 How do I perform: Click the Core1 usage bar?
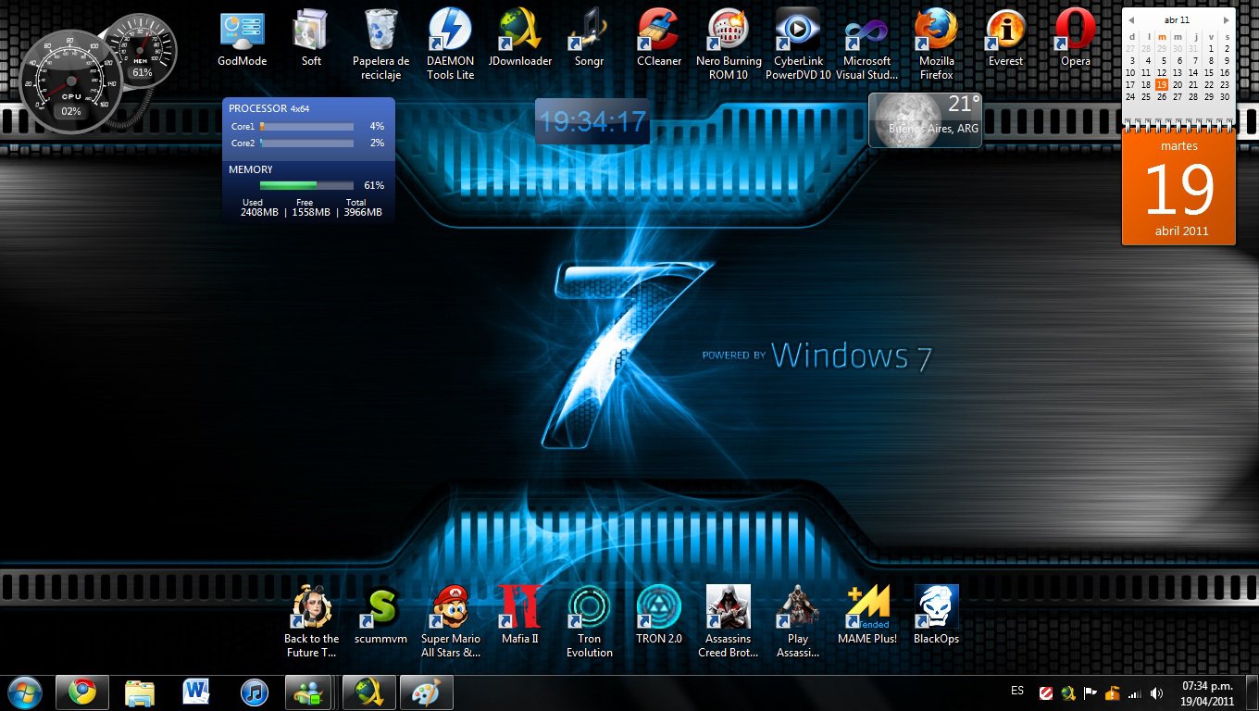click(306, 126)
